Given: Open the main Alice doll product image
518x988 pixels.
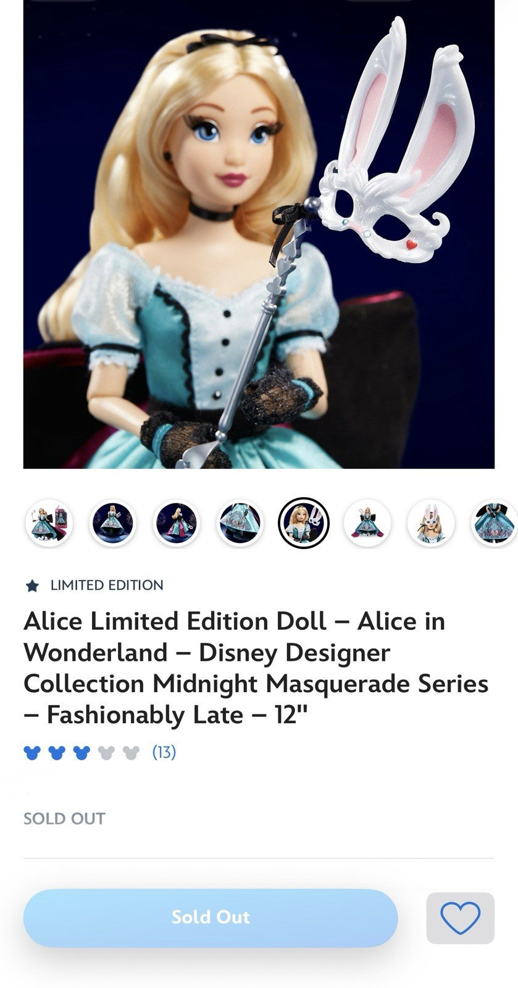Looking at the screenshot, I should 259,234.
